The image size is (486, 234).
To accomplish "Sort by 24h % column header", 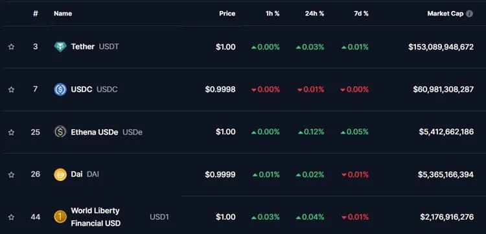I will tap(314, 14).
